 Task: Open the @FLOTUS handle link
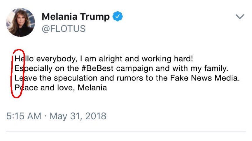point(64,28)
